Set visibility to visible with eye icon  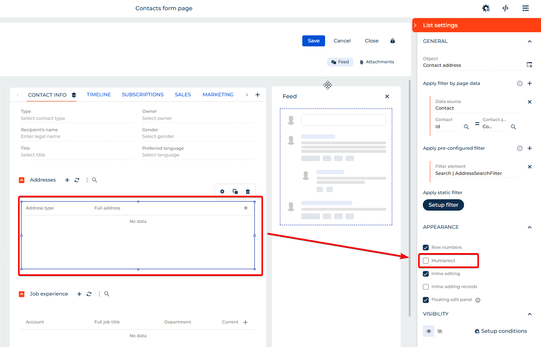429,331
